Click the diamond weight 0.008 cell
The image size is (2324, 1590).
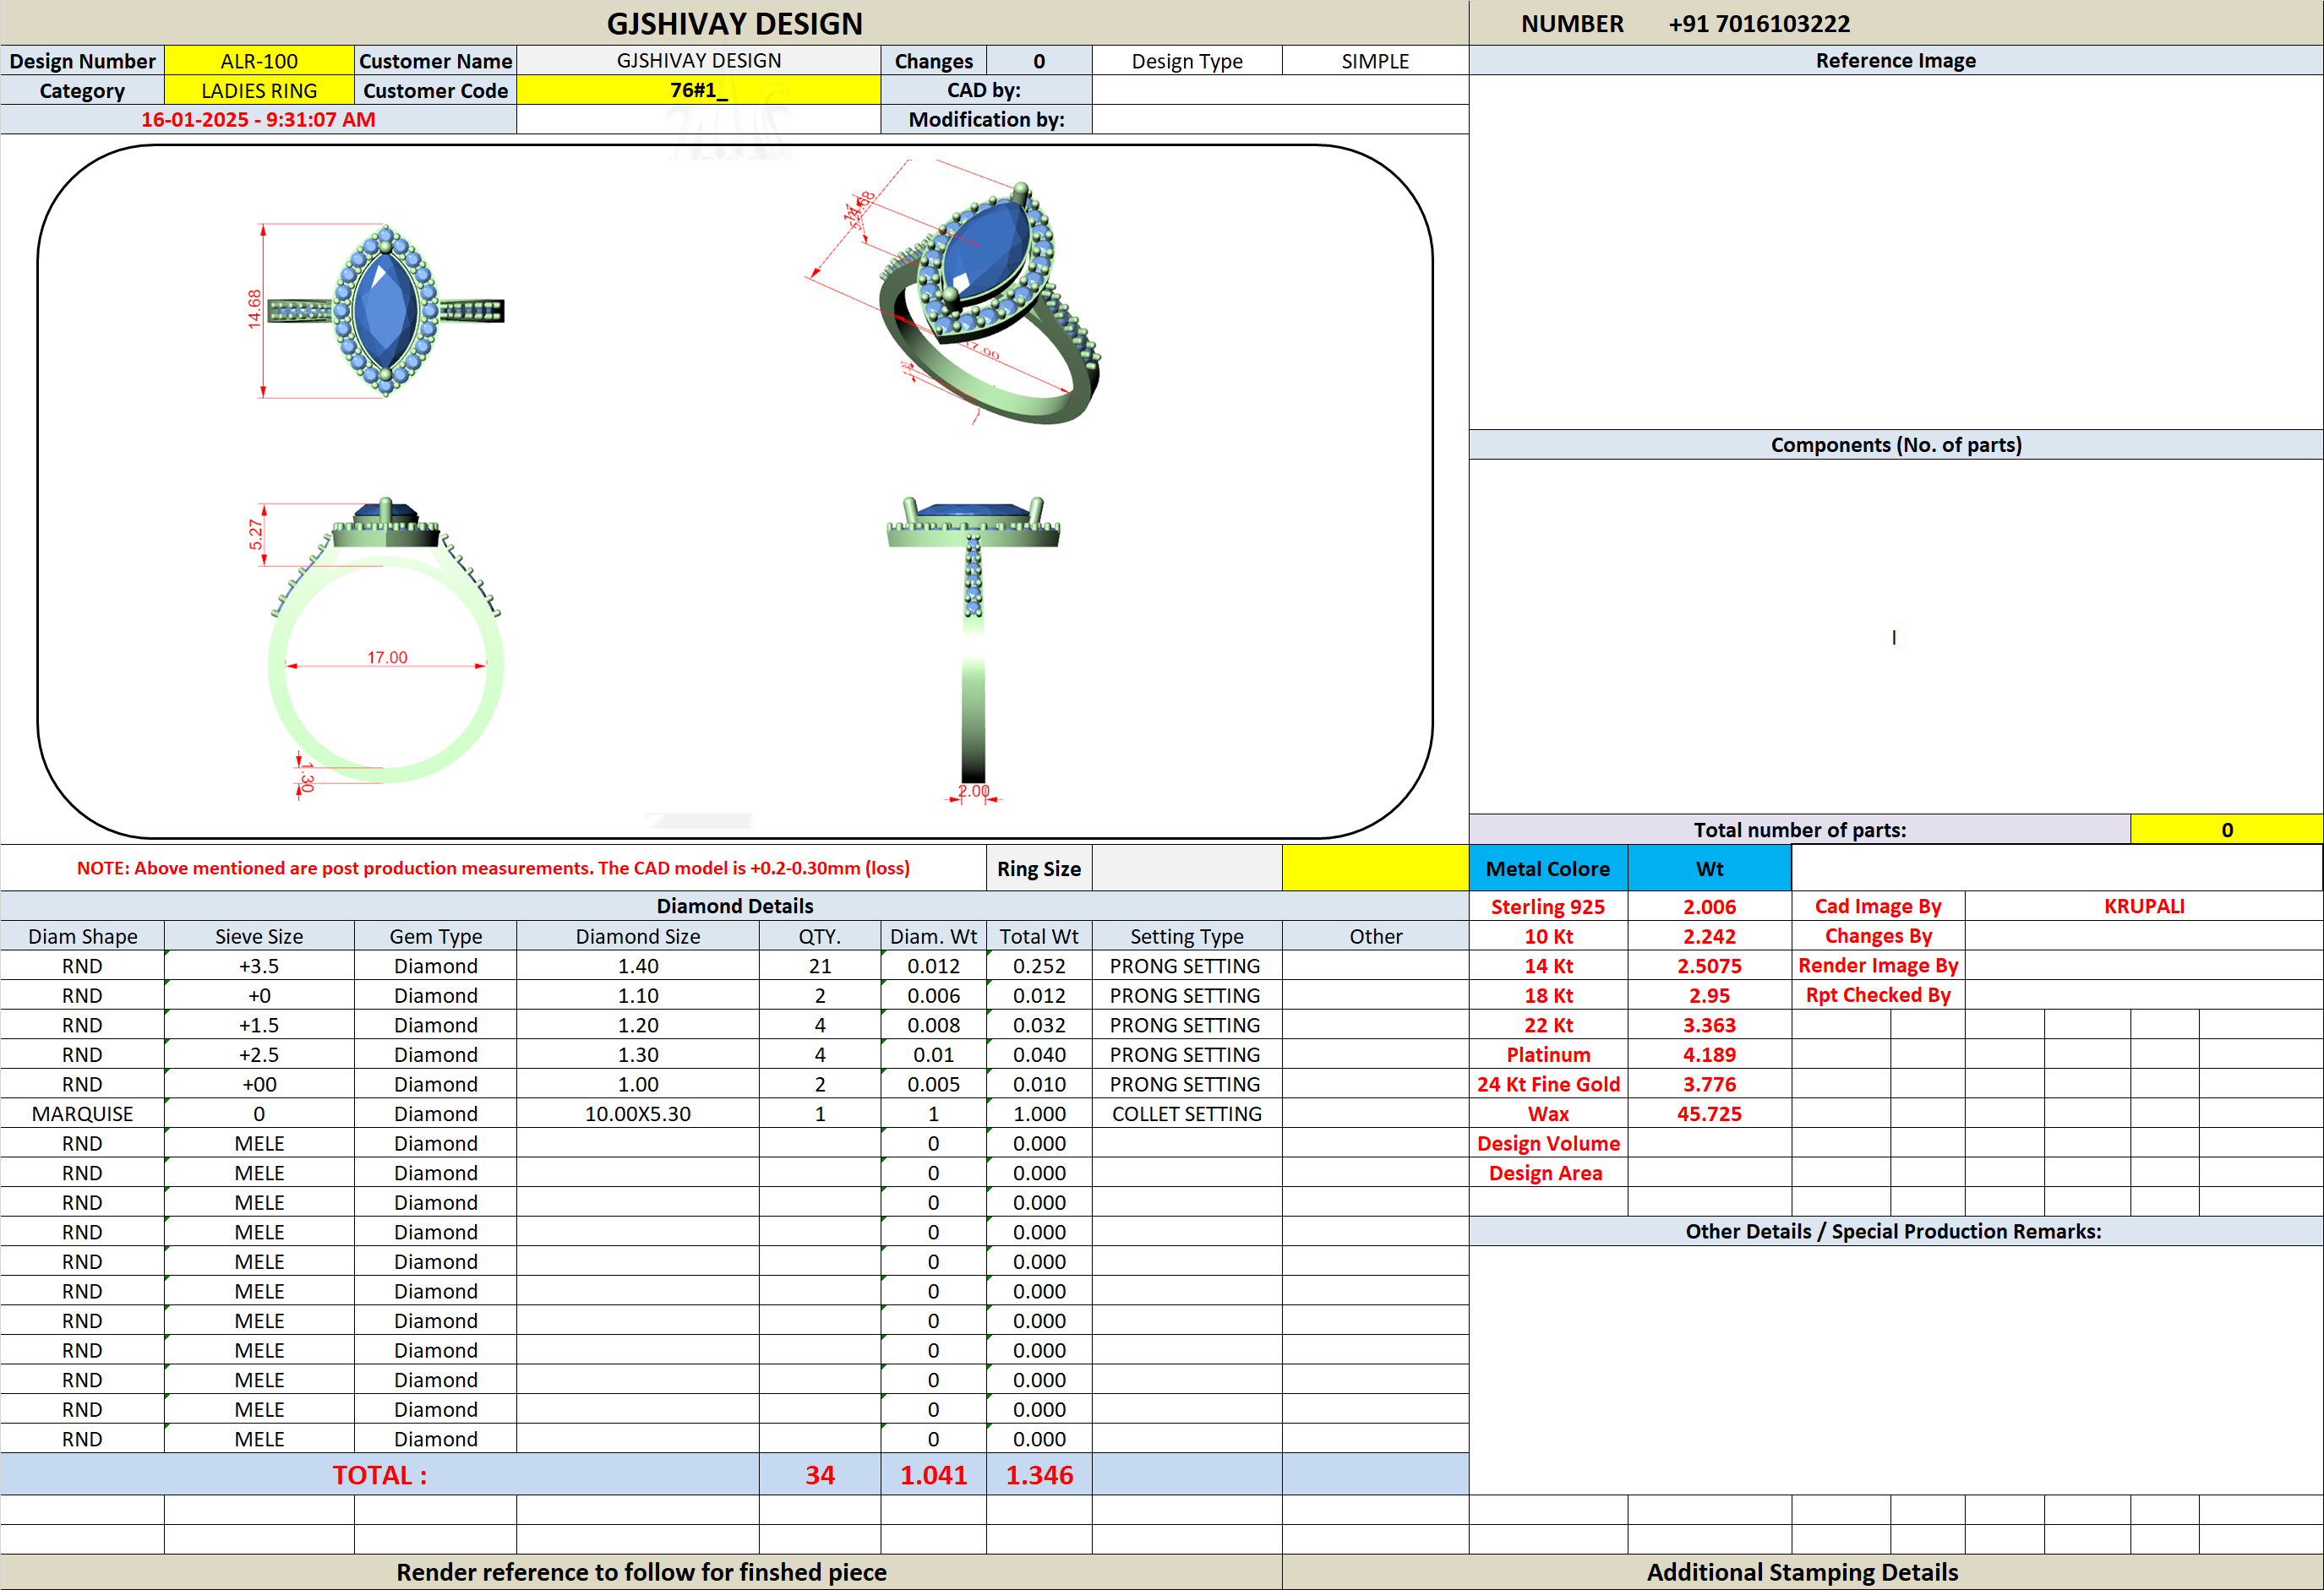(933, 1025)
